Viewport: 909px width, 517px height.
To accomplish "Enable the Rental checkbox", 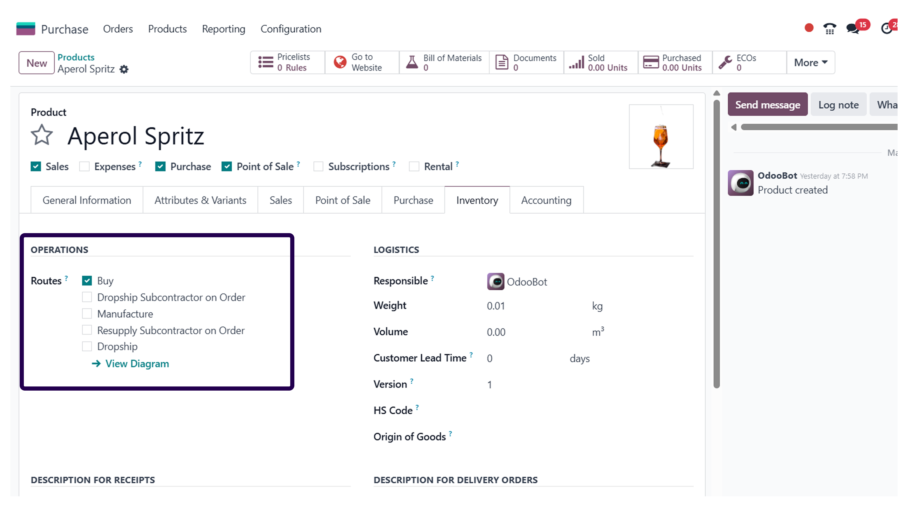I will (414, 167).
